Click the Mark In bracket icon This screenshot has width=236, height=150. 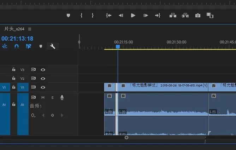[x=81, y=15]
